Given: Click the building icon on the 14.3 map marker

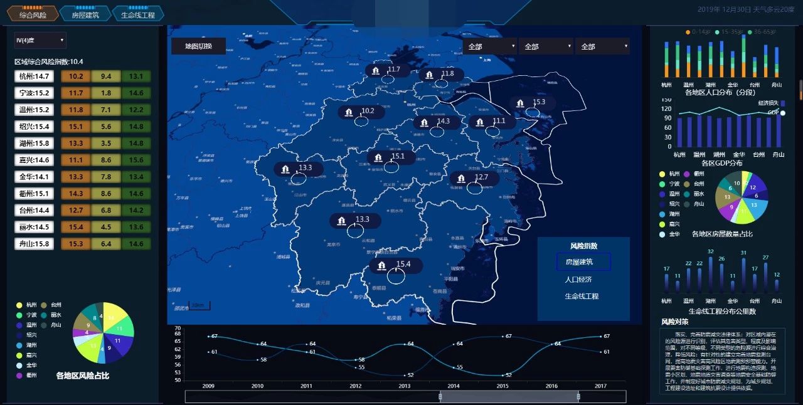Looking at the screenshot, I should click(425, 123).
